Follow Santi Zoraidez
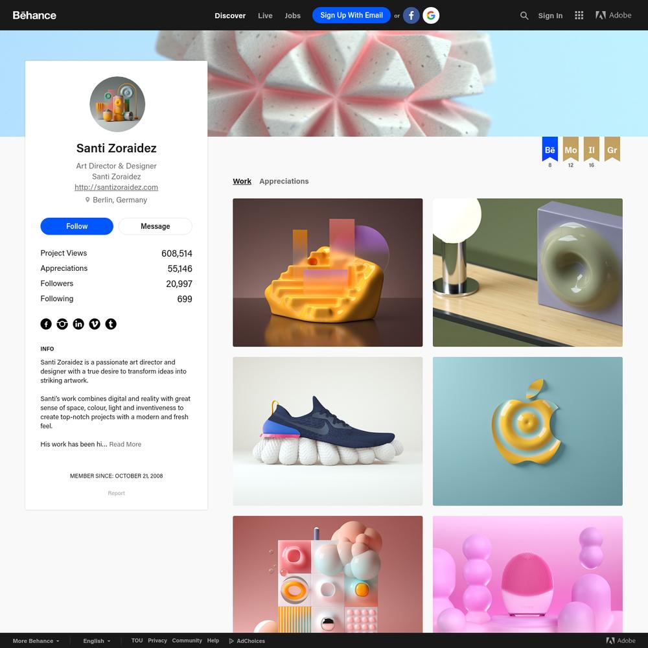This screenshot has width=648, height=648. point(77,226)
